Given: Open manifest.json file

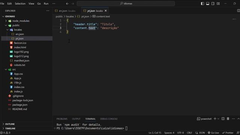Looking at the screenshot, I should pyautogui.click(x=22, y=61).
